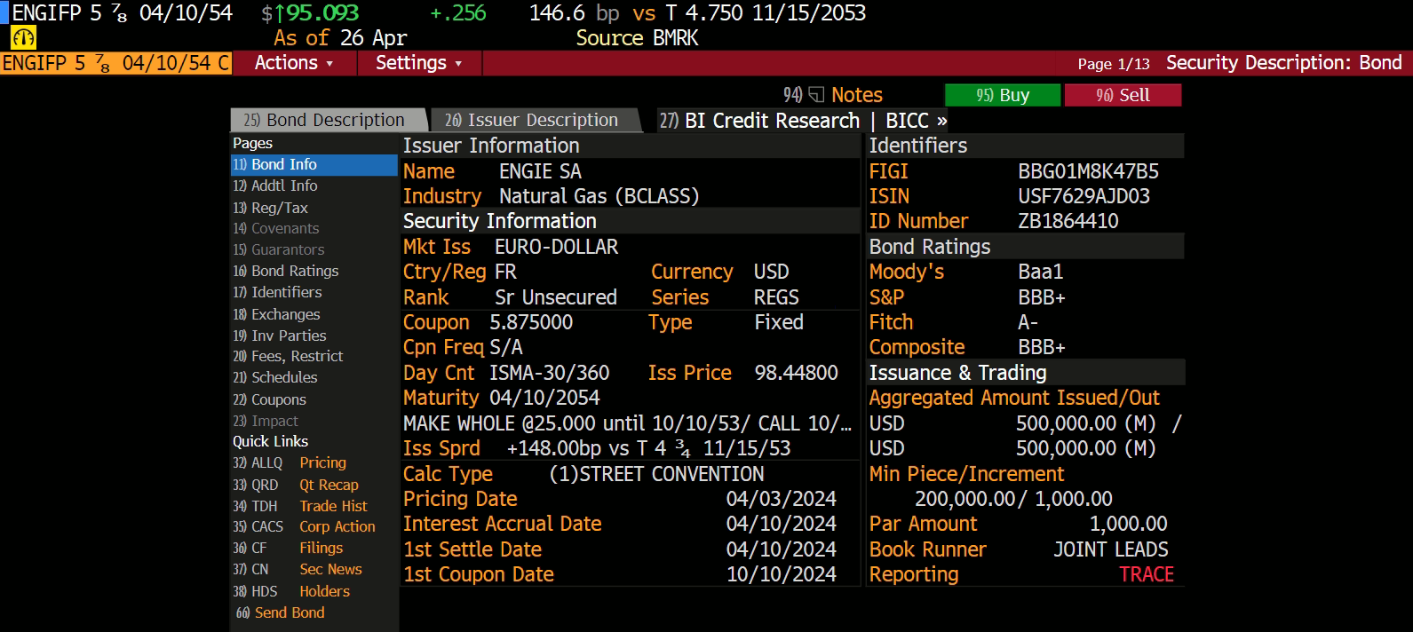Click the price 95.093 in header

coord(322,13)
